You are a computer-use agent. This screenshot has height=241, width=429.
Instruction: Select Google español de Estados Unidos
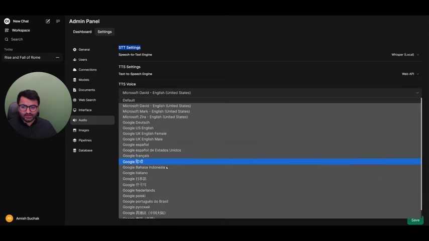[270, 150]
